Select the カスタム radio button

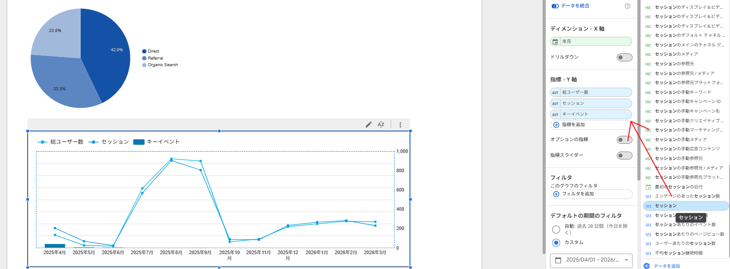pyautogui.click(x=556, y=243)
